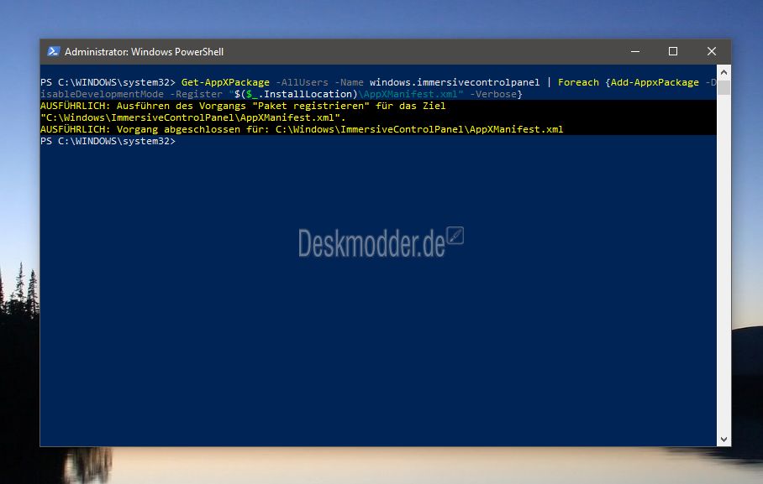
Task: Click the '-Name' parameter text
Action: tap(349, 82)
